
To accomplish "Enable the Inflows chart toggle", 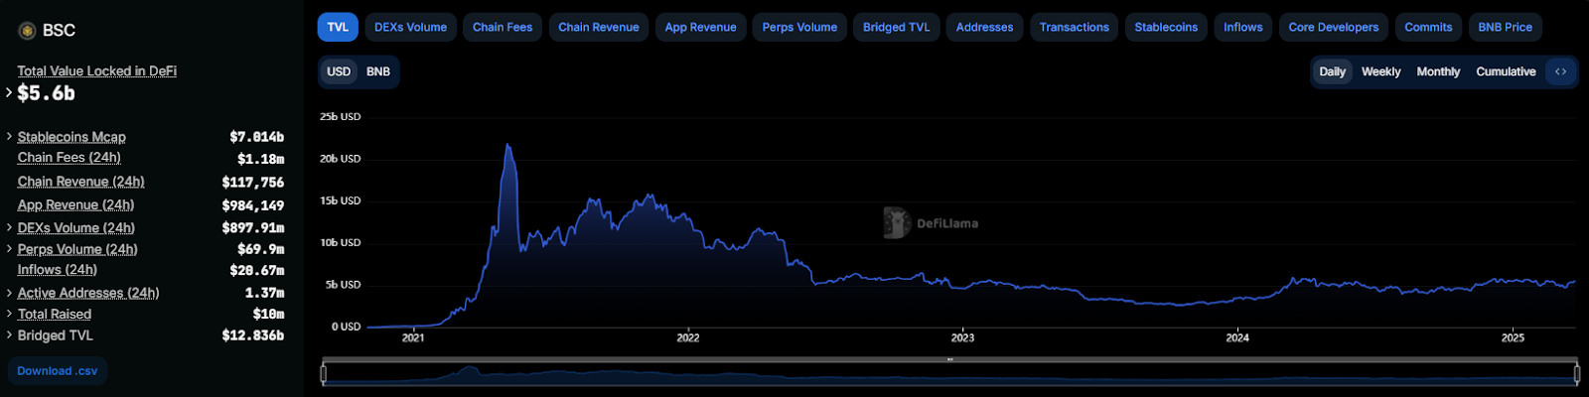I will coord(1243,27).
